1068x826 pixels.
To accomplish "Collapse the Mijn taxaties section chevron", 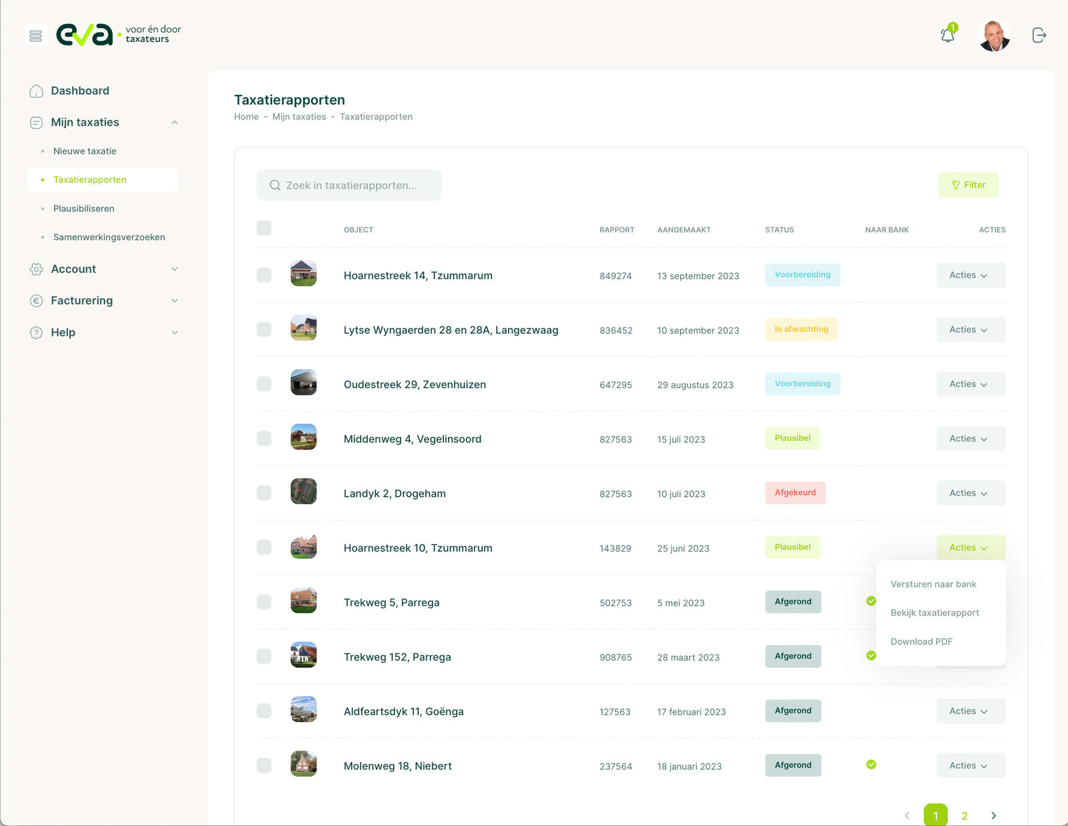I will click(174, 122).
